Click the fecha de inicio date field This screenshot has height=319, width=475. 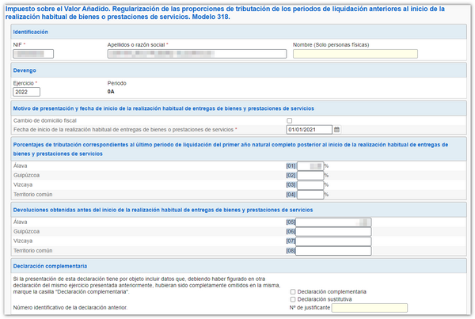click(309, 129)
